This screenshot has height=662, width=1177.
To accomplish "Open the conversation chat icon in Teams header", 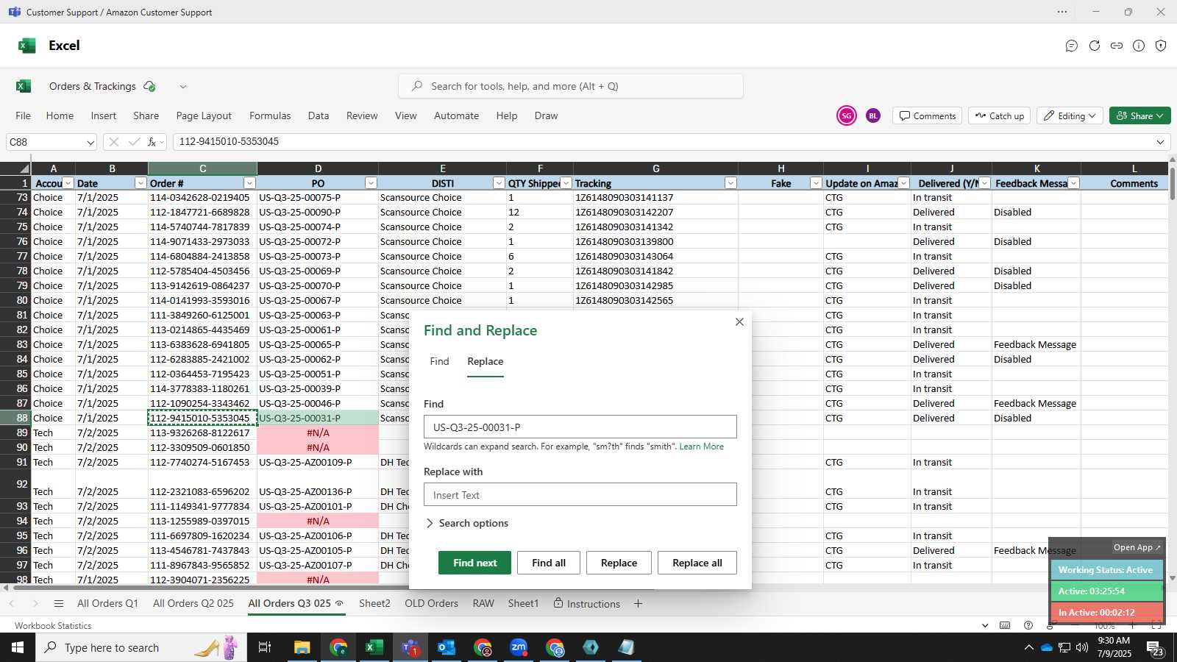I will point(1072,46).
